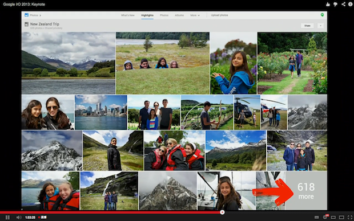Open dropdown arrow next to Share
Image resolution: width=354 pixels, height=221 pixels.
pos(320,26)
